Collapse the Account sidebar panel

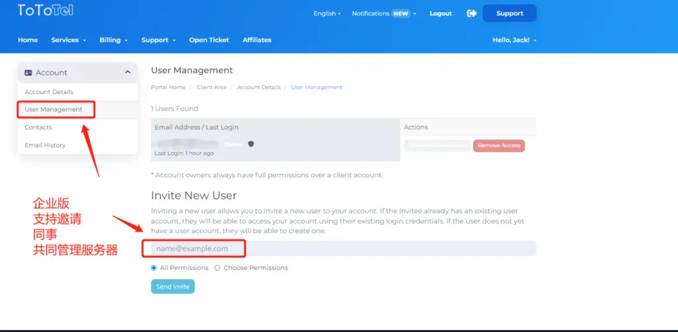tap(128, 73)
